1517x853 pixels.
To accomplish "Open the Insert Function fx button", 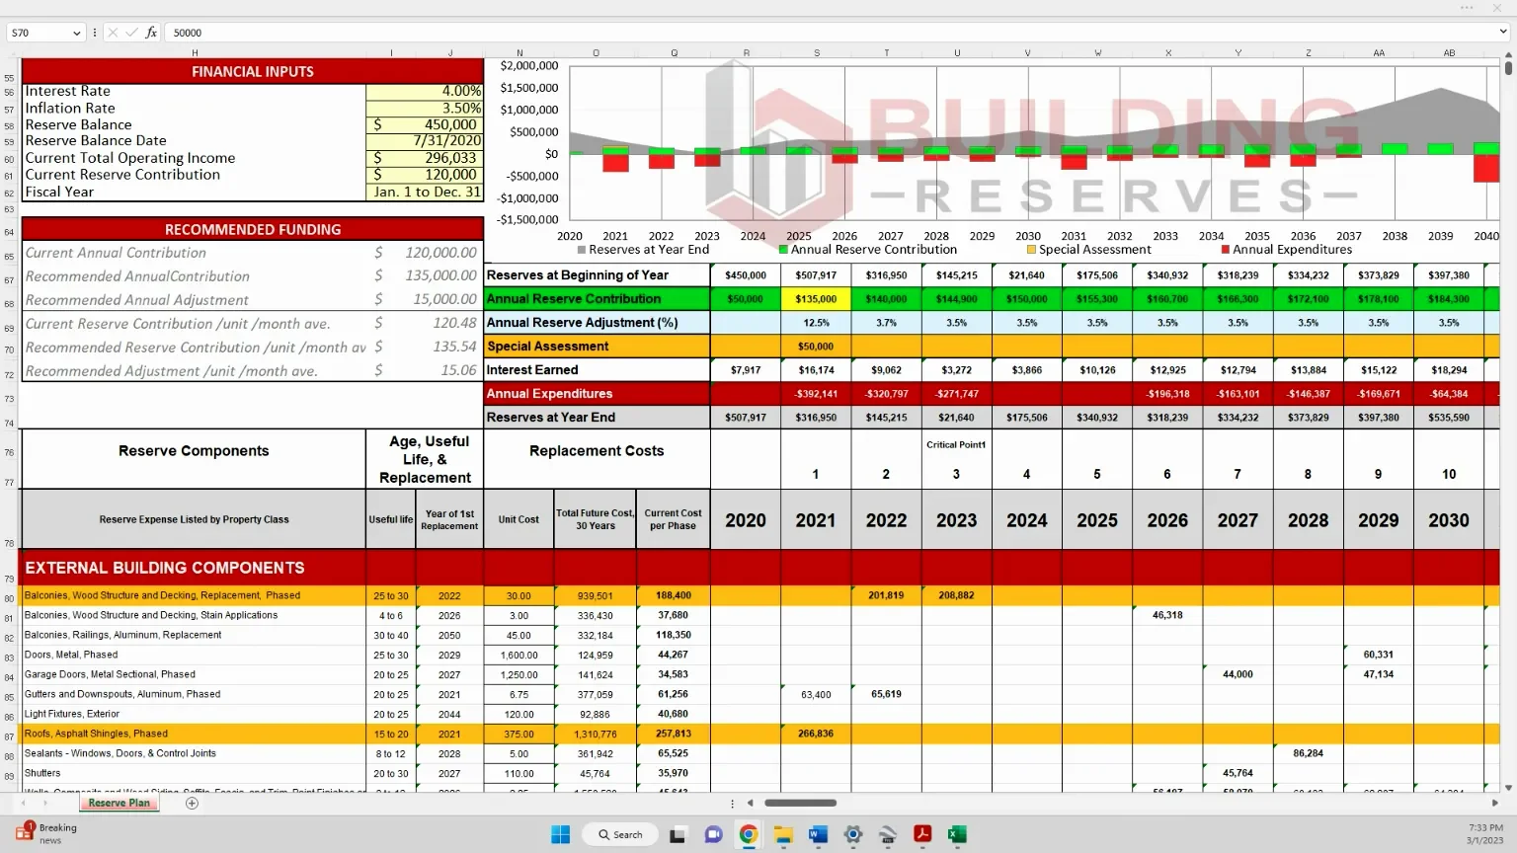I will click(x=151, y=33).
